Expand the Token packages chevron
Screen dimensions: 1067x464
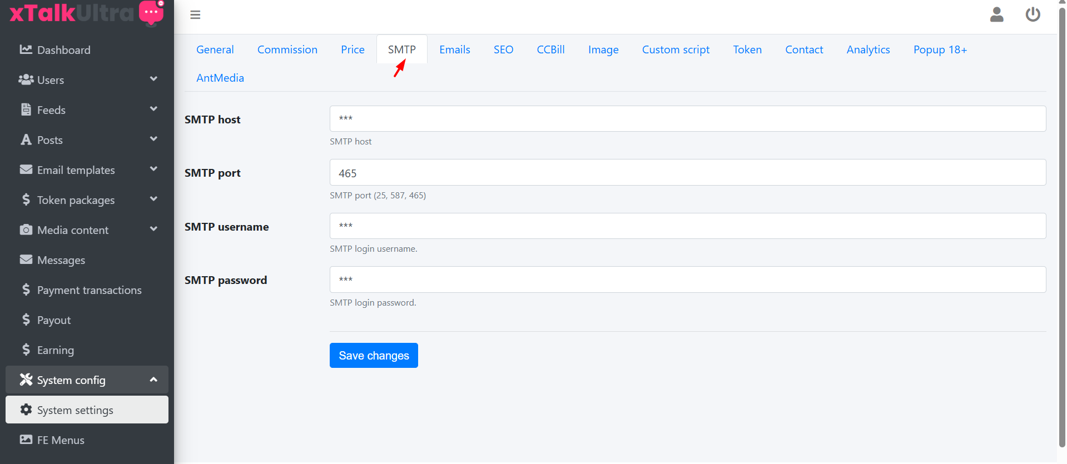pyautogui.click(x=153, y=199)
